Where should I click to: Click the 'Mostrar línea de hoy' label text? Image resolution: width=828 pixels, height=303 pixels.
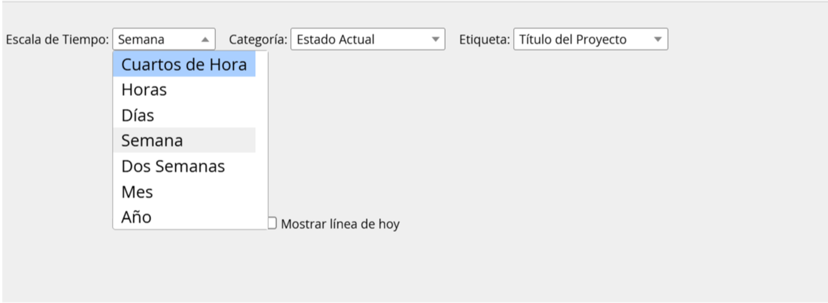pos(340,224)
